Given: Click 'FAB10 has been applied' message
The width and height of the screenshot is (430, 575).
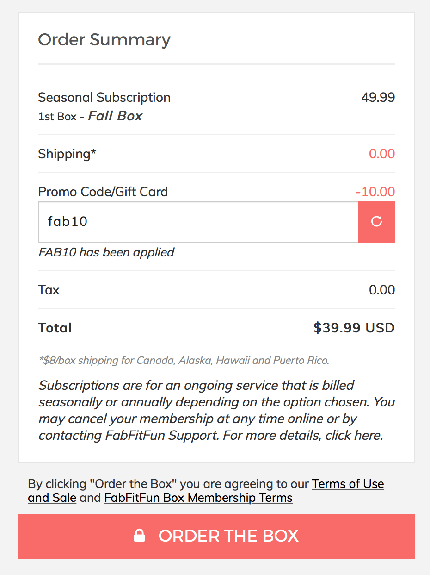Looking at the screenshot, I should point(106,252).
